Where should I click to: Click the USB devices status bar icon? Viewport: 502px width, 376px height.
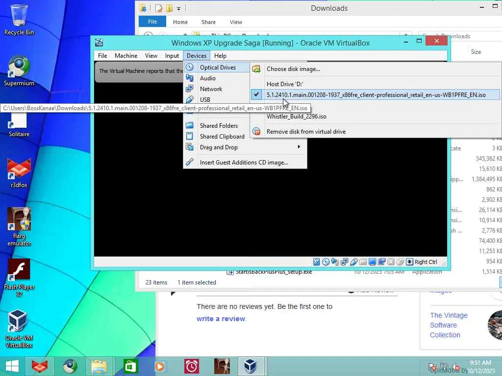(354, 262)
